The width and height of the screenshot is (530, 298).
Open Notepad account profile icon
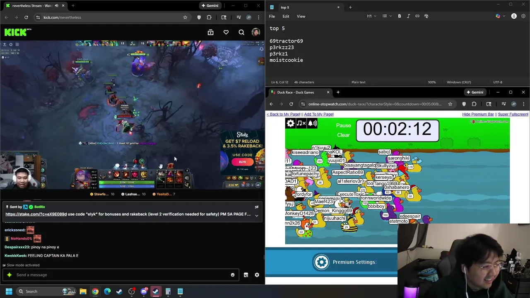point(514,16)
